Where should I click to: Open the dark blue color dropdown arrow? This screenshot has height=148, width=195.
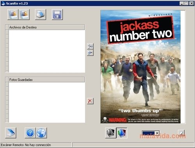click(157, 133)
